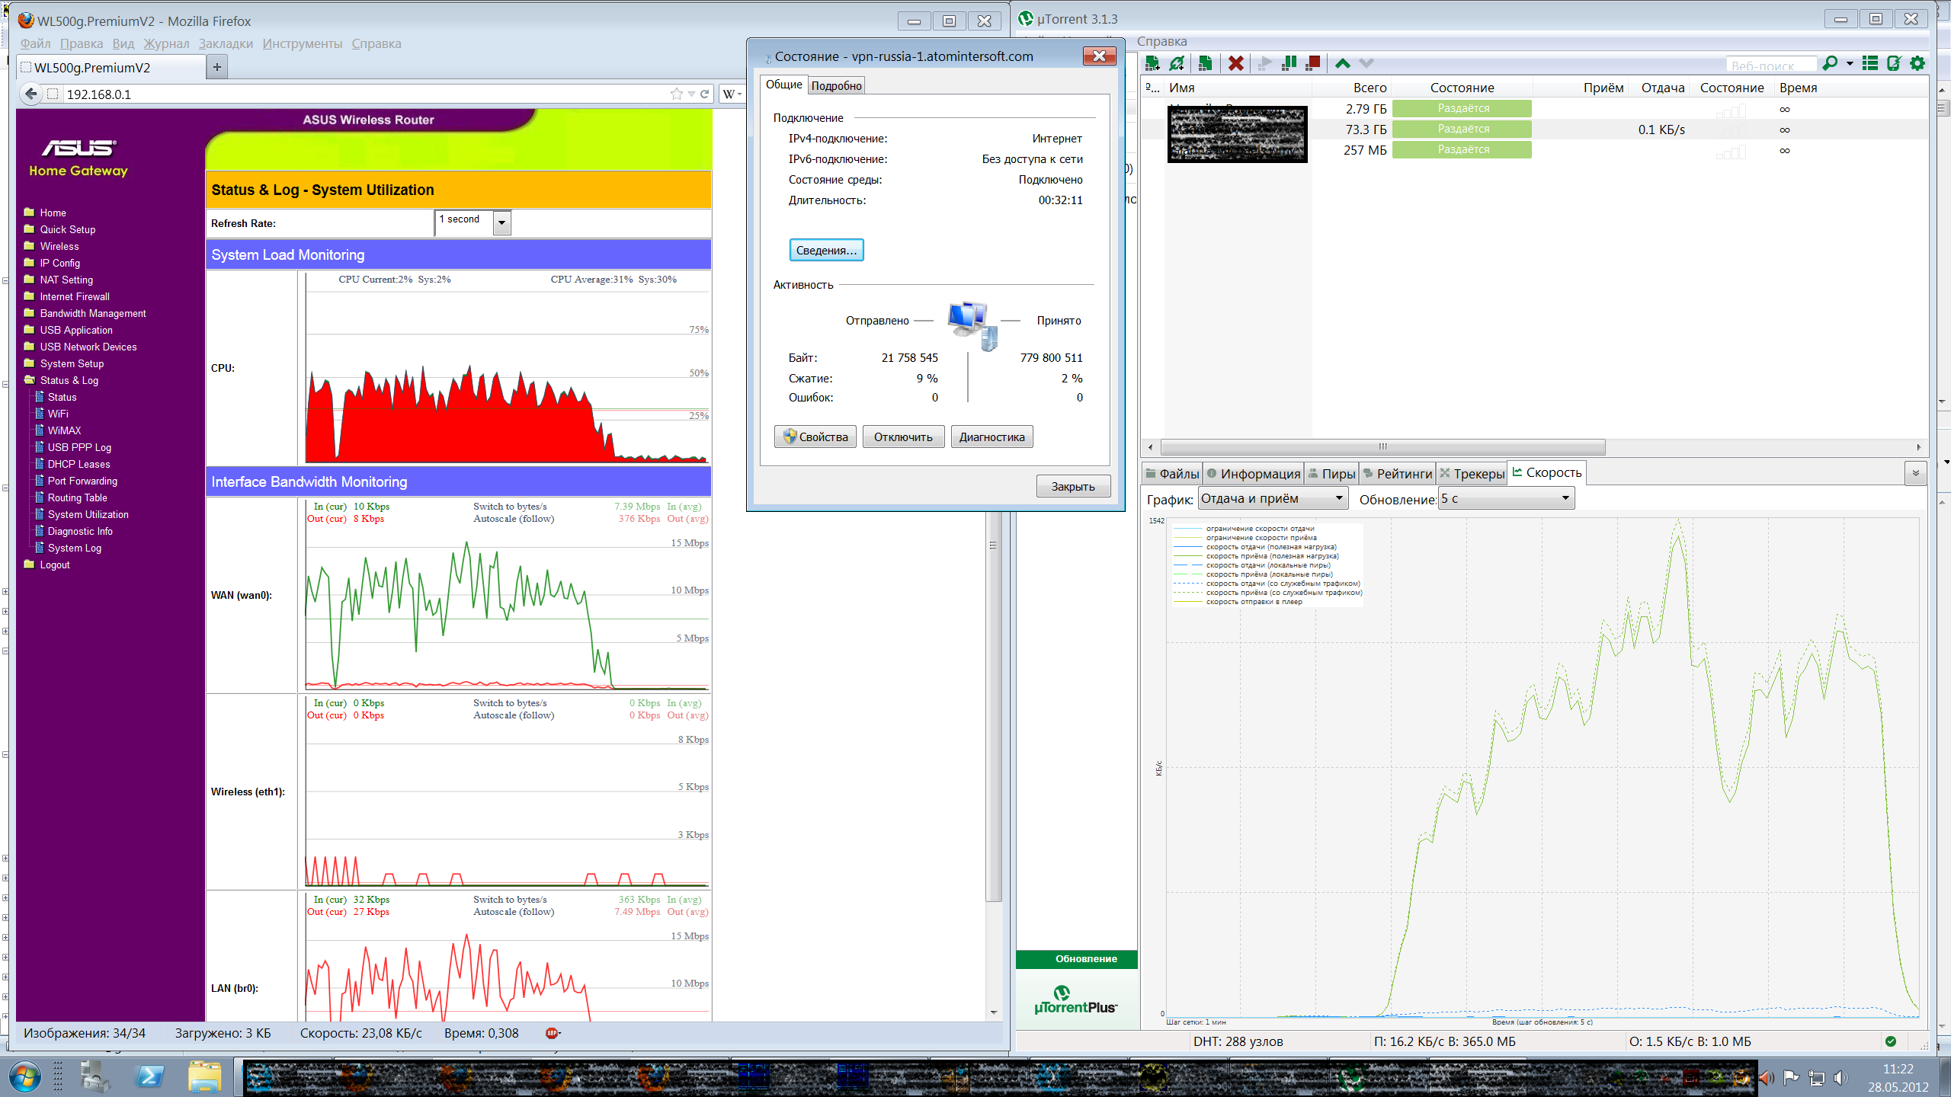Image resolution: width=1951 pixels, height=1097 pixels.
Task: Open a new Firefox tab
Action: coord(217,67)
